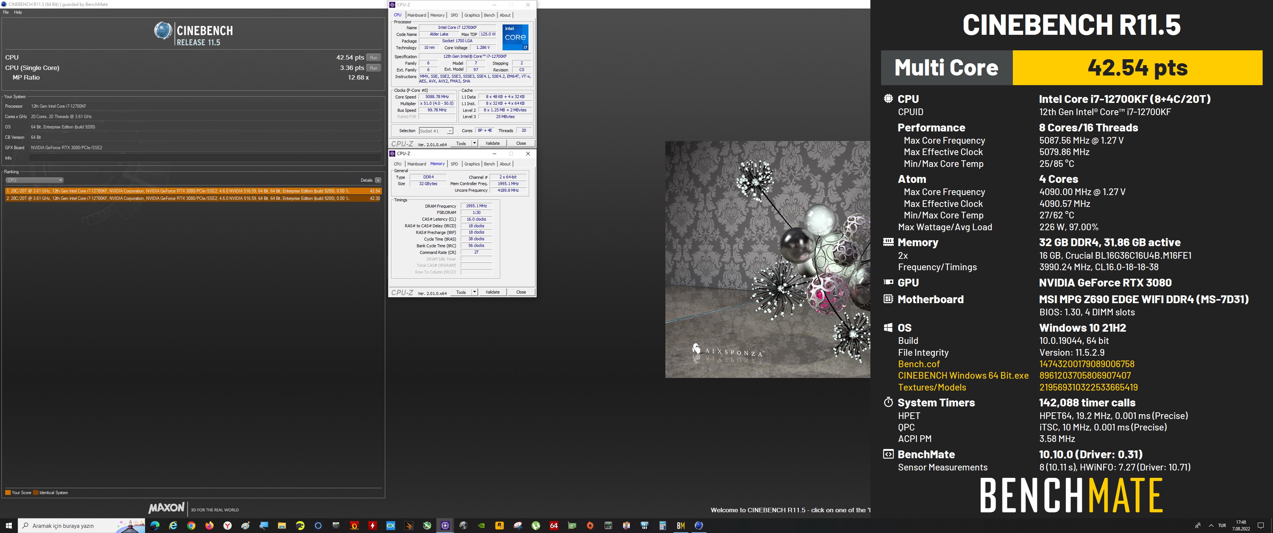The height and width of the screenshot is (533, 1273).
Task: Open Bench tab in lower CPU-Z window
Action: 489,164
